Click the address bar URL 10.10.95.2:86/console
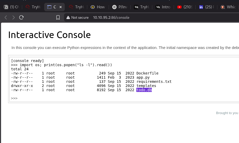The width and height of the screenshot is (239, 143). click(x=111, y=17)
